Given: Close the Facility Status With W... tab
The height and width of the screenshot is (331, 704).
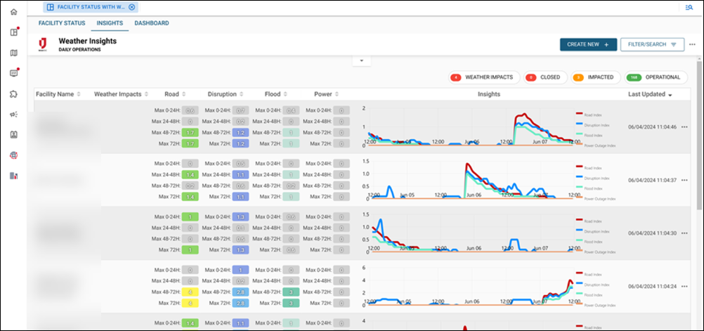Looking at the screenshot, I should (x=131, y=7).
